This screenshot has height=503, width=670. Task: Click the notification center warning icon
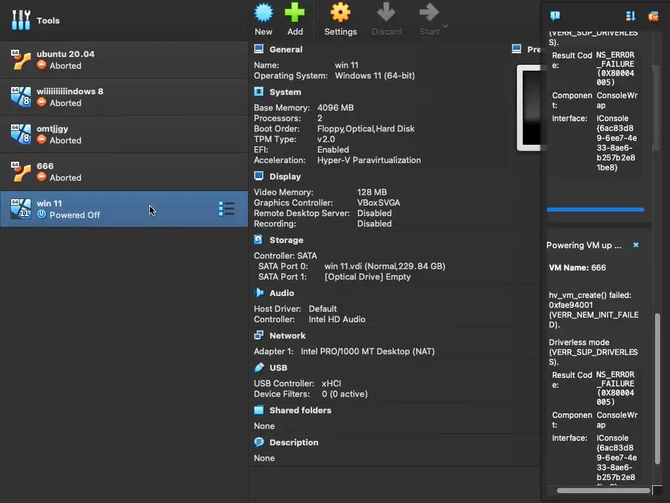point(555,16)
